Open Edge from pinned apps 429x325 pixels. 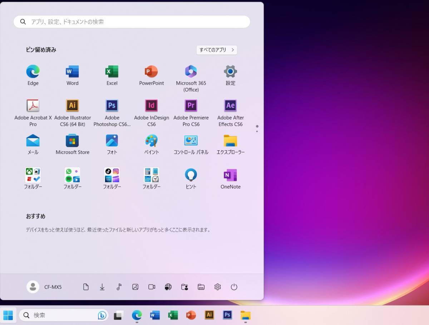(x=33, y=72)
